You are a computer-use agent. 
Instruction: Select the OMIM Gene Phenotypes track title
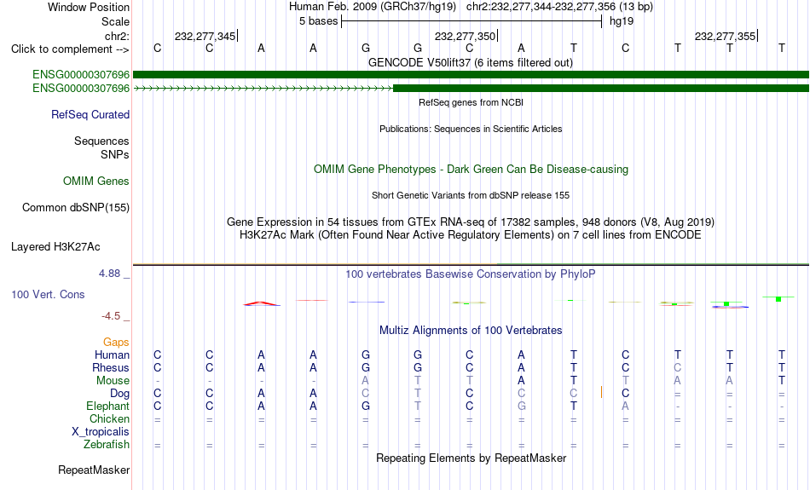click(x=471, y=170)
